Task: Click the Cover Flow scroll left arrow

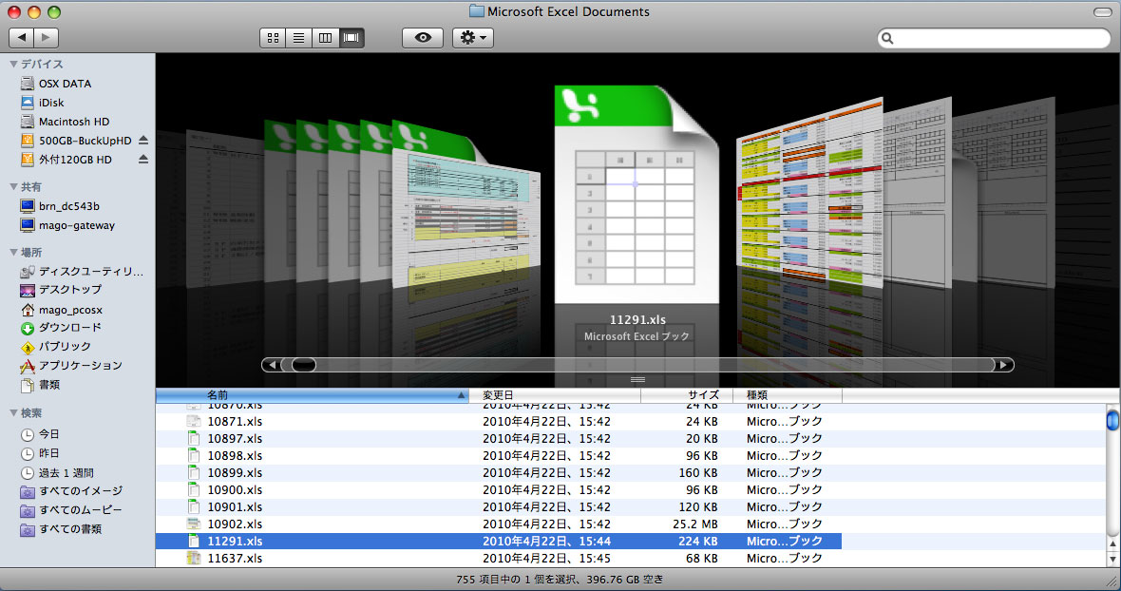Action: (272, 365)
